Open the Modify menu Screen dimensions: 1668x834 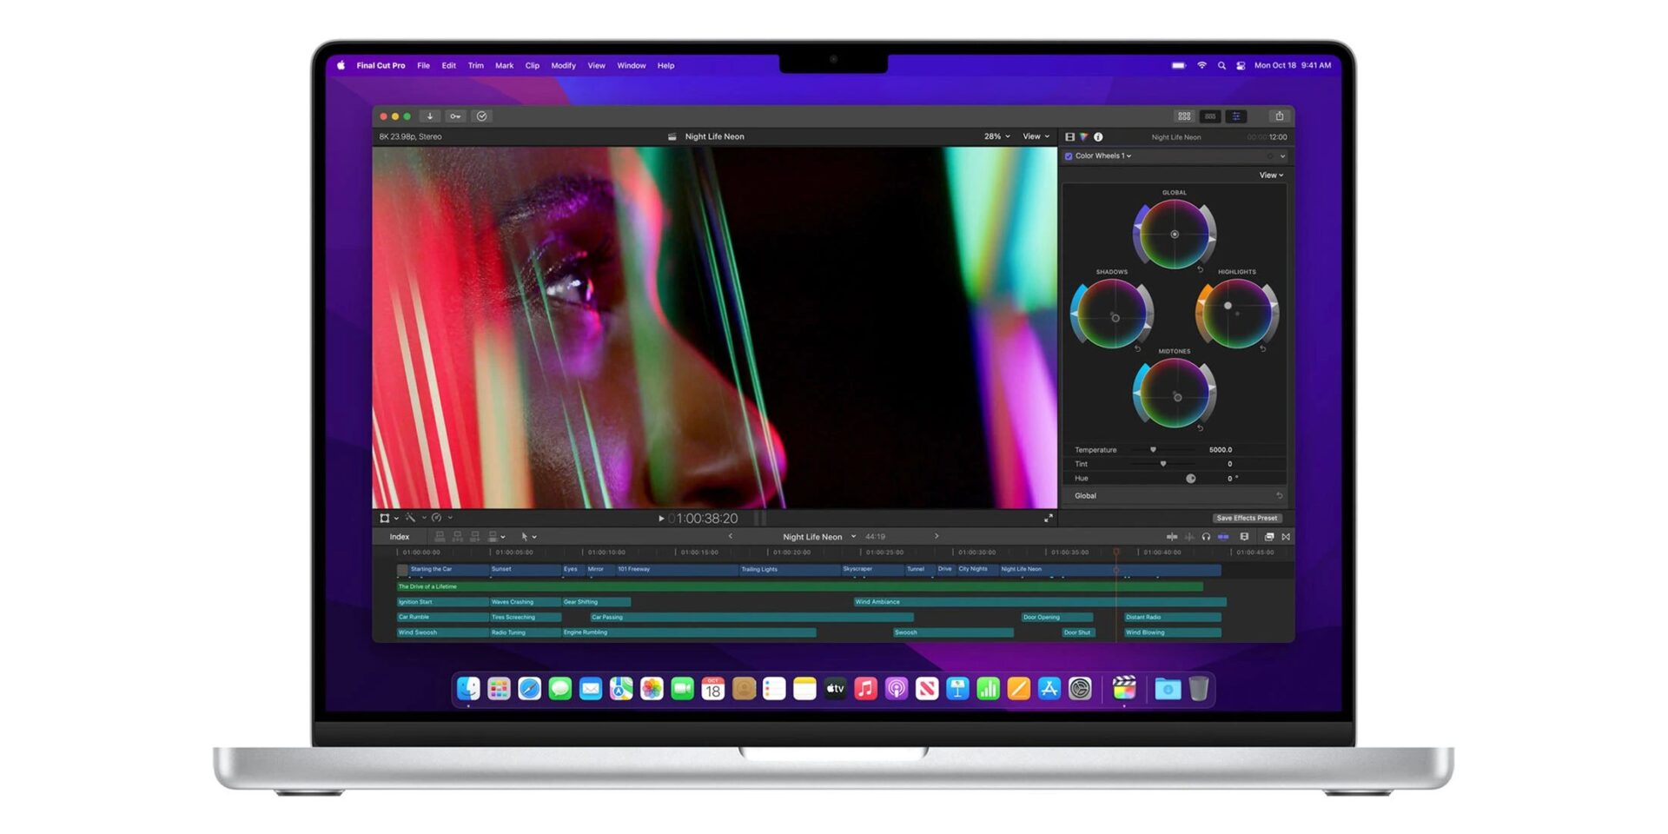[x=563, y=66]
